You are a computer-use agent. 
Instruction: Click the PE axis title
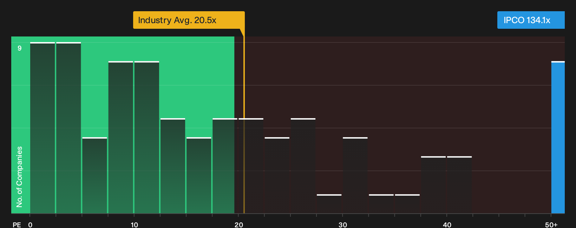(x=17, y=225)
